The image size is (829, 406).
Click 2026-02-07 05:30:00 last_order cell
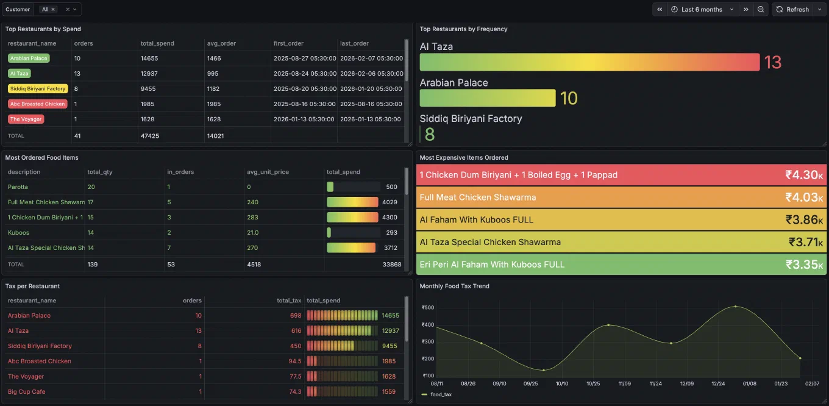[x=371, y=59]
